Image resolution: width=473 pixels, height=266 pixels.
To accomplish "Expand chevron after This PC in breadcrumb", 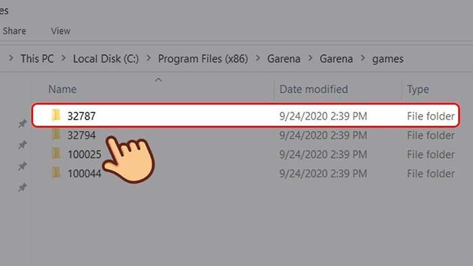I will 64,59.
